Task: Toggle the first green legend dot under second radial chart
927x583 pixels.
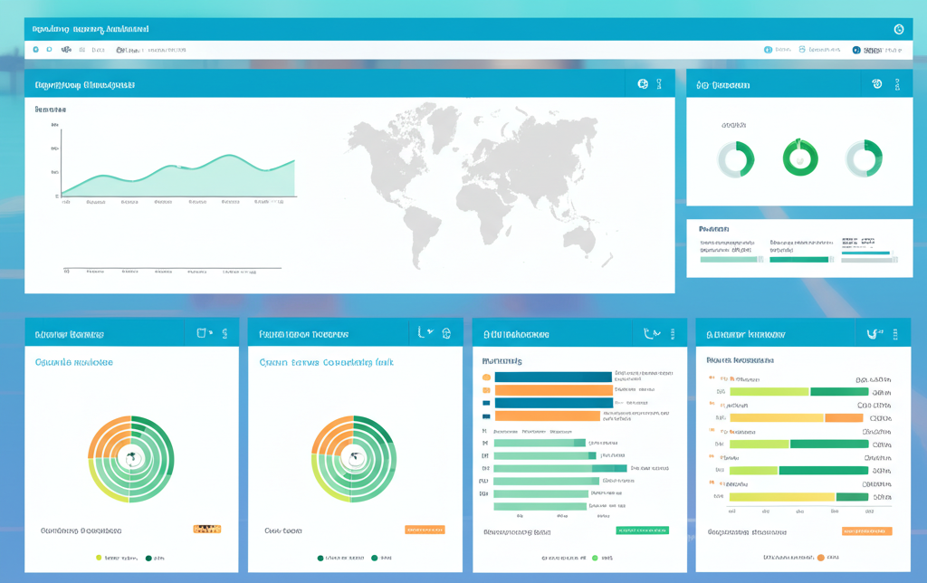Action: pos(320,559)
